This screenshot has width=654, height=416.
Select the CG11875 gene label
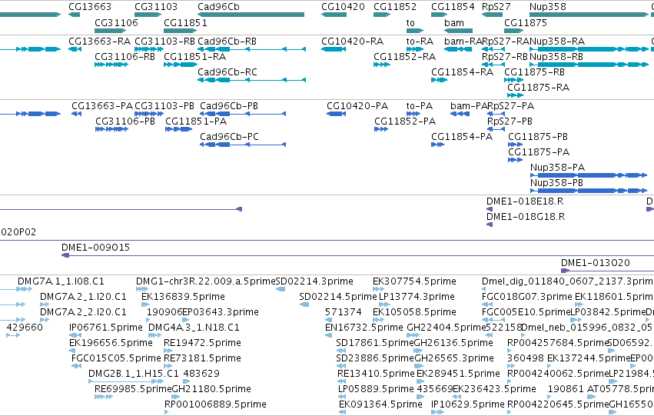525,23
